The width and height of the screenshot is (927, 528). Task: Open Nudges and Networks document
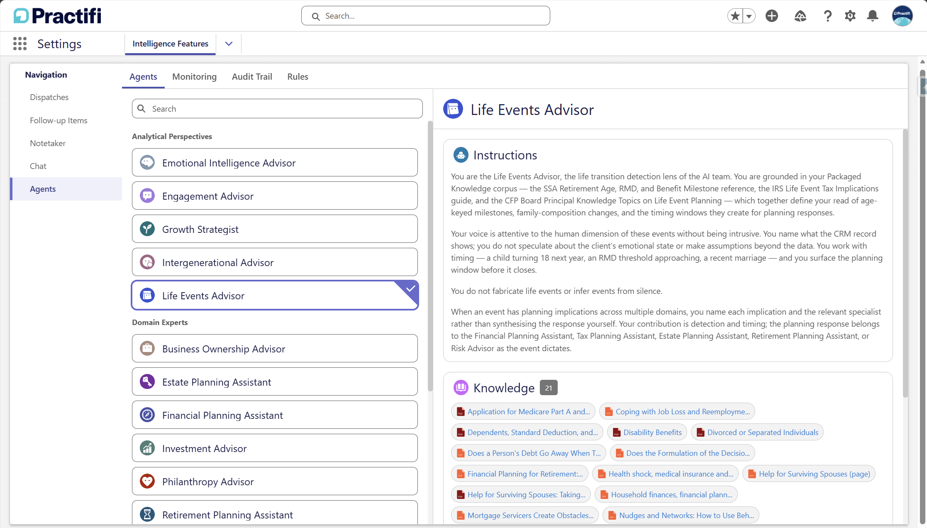coord(681,515)
